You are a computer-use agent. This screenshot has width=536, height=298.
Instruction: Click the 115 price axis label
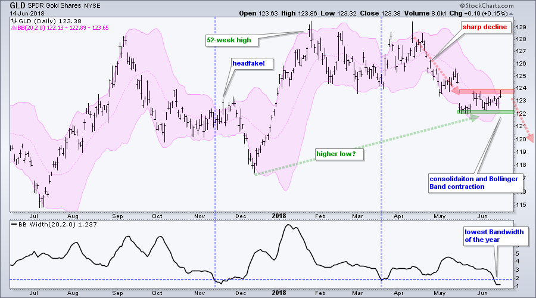coord(521,205)
